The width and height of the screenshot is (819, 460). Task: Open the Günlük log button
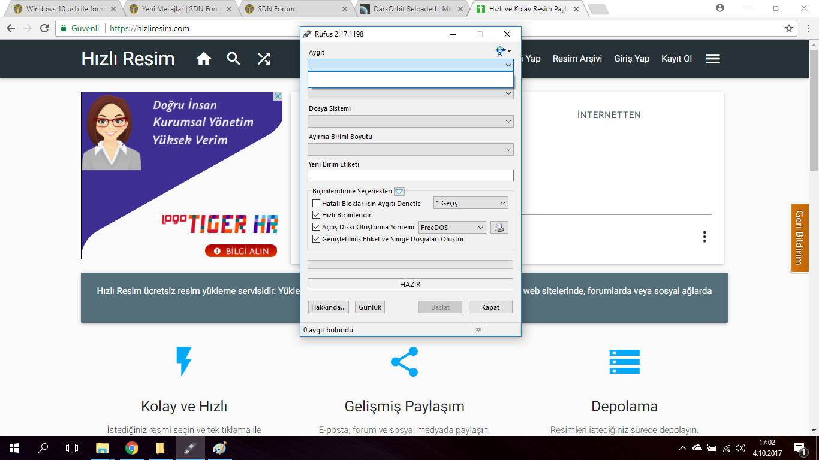[370, 307]
